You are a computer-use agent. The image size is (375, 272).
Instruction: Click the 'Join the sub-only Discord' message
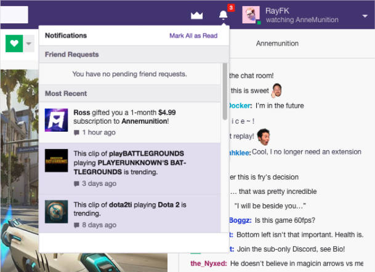(291, 249)
